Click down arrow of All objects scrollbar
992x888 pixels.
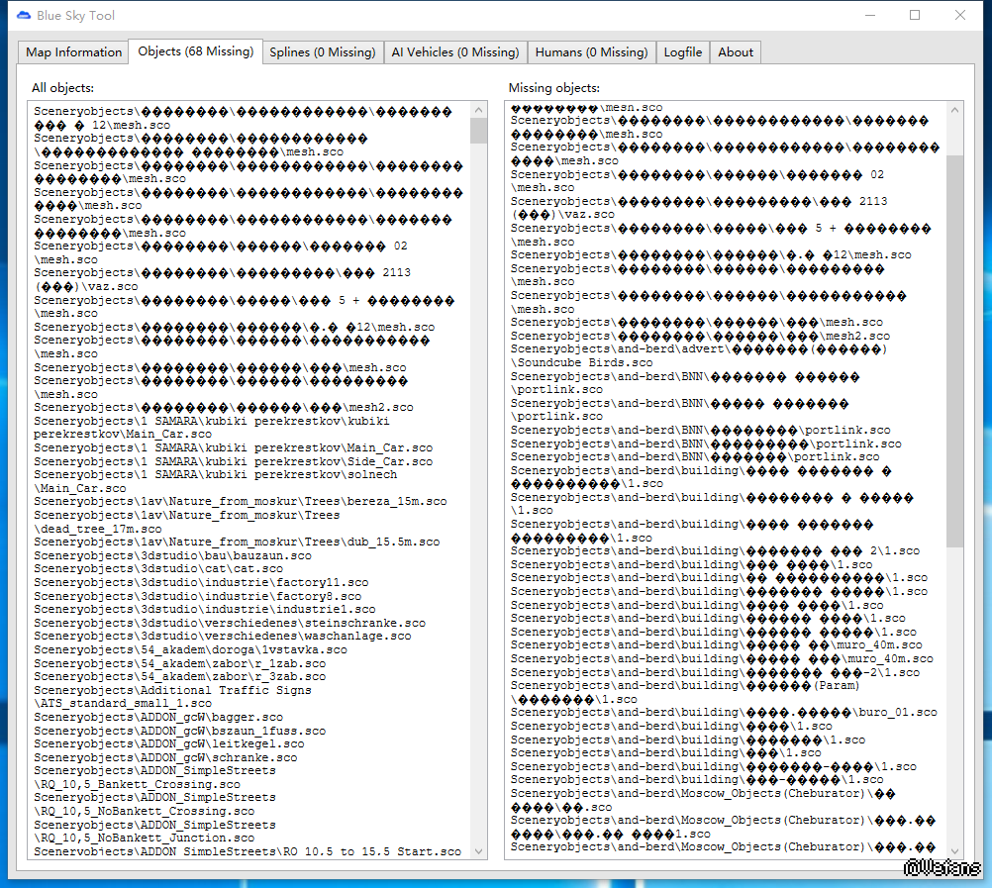[479, 850]
